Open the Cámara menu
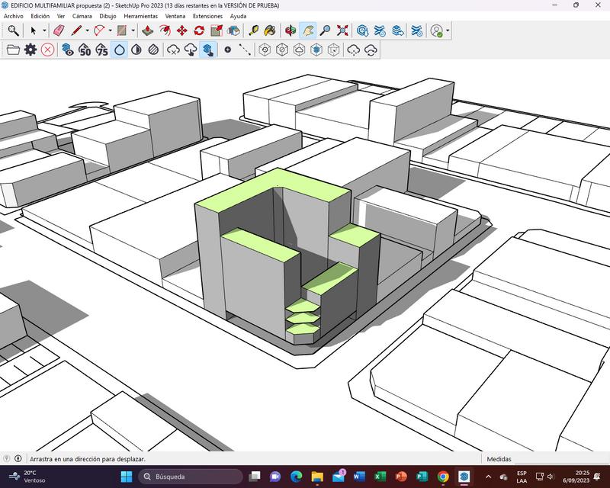Image resolution: width=610 pixels, height=488 pixels. [x=82, y=15]
